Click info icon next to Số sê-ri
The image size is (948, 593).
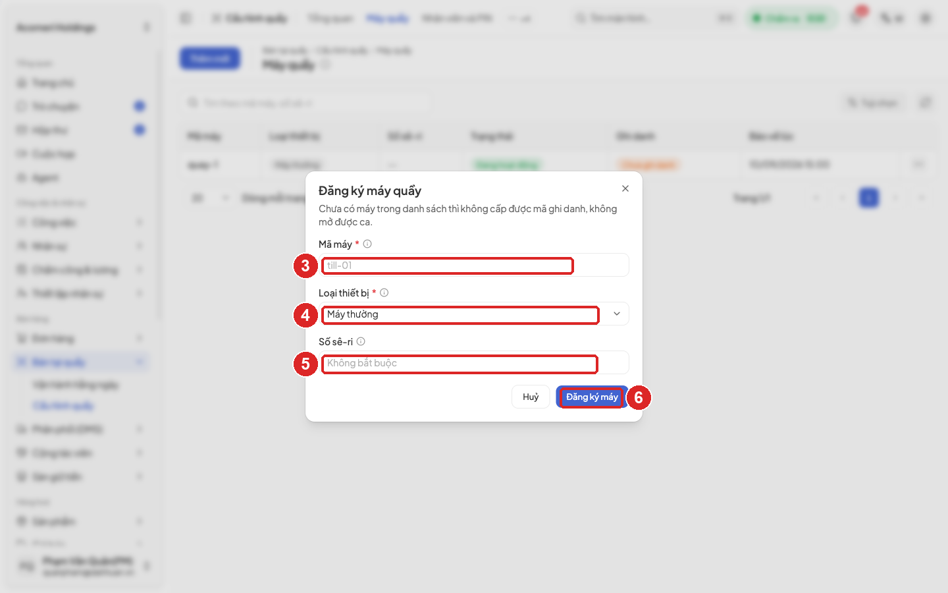pyautogui.click(x=361, y=341)
